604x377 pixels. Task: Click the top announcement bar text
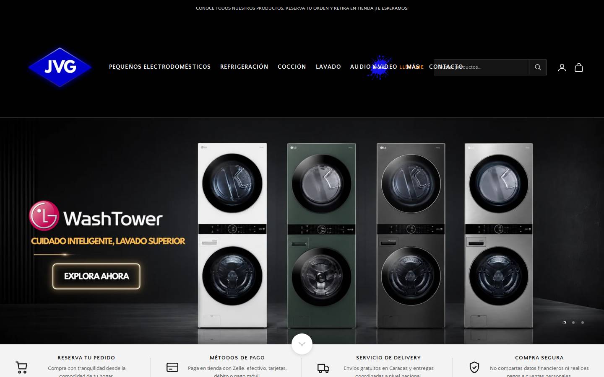point(302,8)
